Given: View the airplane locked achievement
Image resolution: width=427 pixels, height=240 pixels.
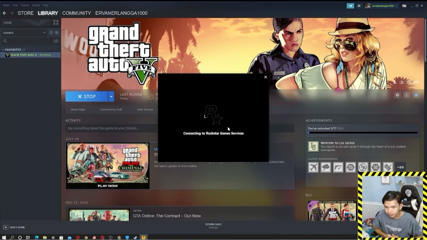Looking at the screenshot, I should point(313,167).
